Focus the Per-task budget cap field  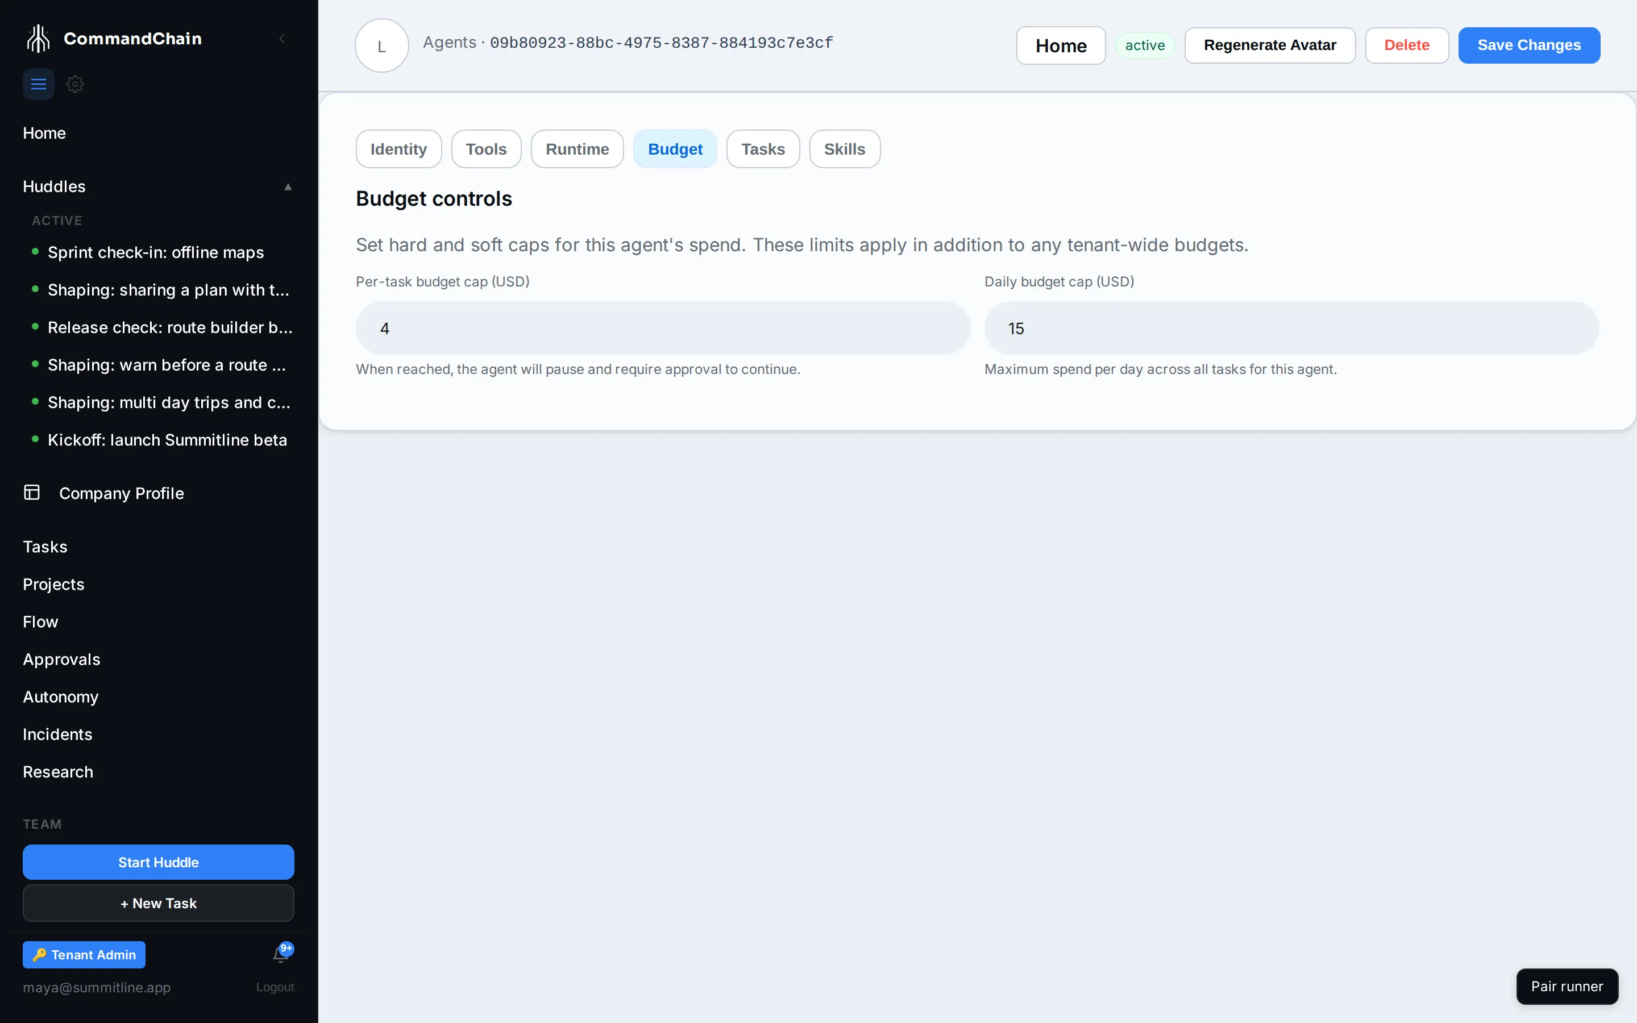coord(663,328)
